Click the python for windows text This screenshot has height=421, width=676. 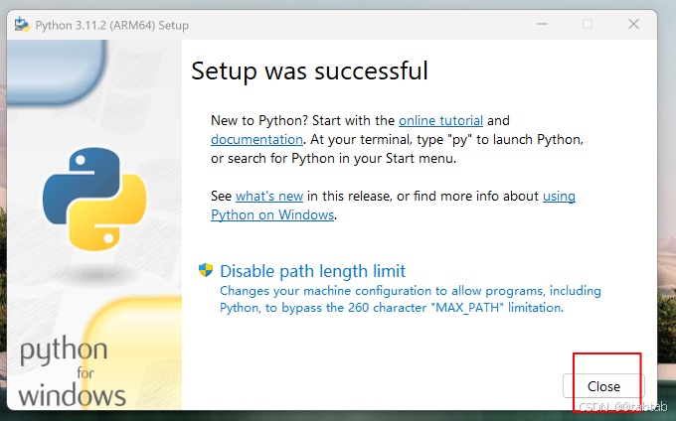72,372
